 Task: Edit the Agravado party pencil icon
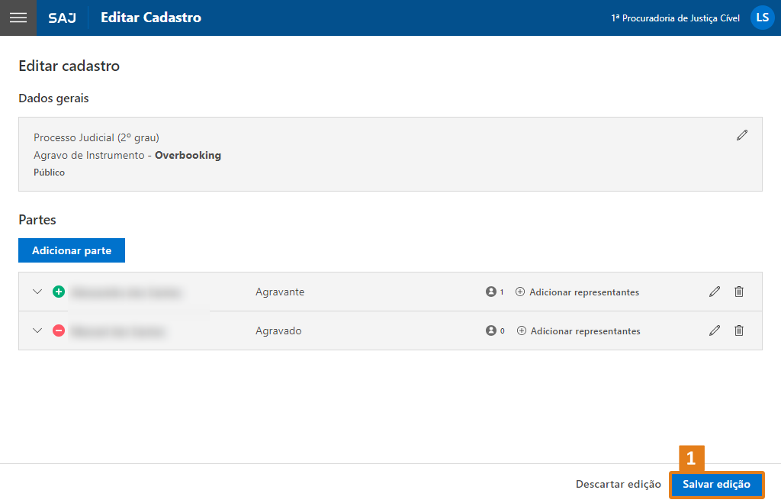pos(715,330)
